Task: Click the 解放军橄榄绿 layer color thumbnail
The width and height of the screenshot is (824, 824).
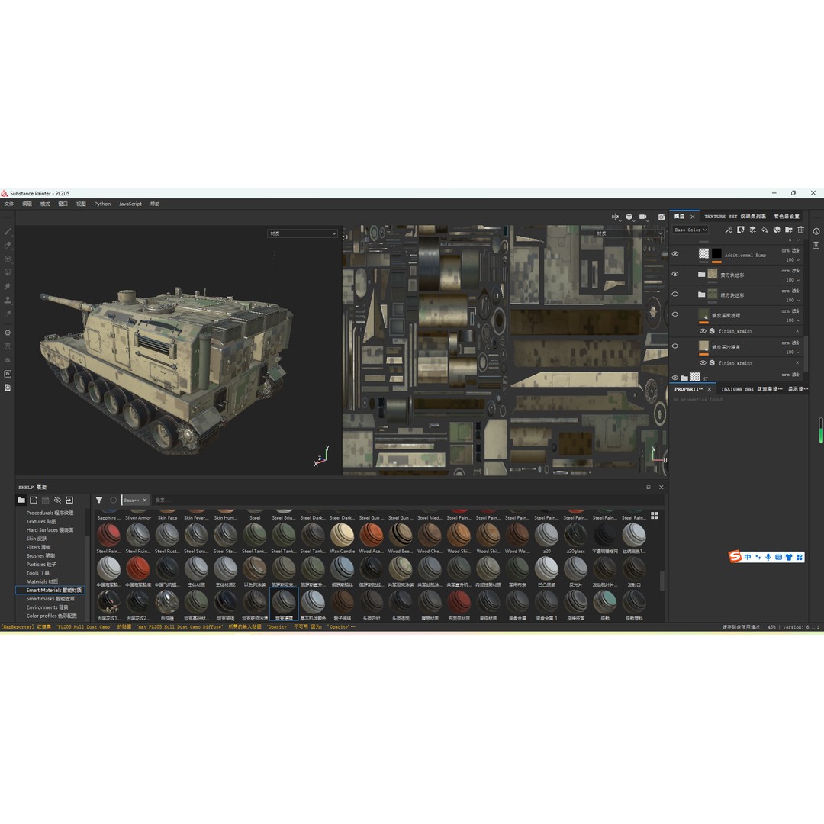Action: (x=703, y=314)
